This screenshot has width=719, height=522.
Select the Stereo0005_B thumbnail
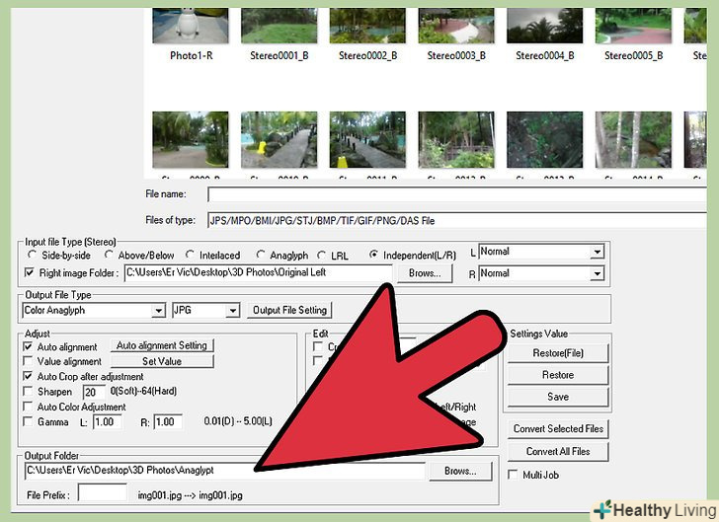(x=633, y=26)
